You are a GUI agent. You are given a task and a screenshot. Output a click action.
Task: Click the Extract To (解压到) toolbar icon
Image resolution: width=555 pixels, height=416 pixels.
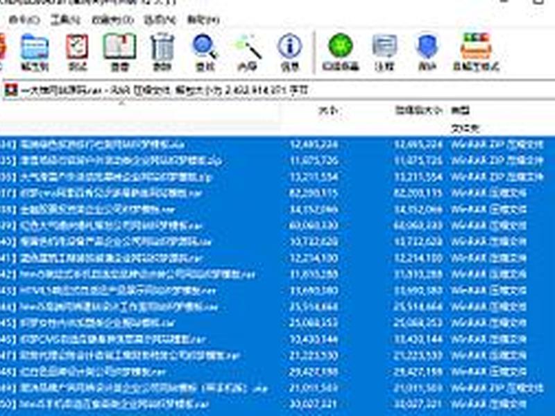pyautogui.click(x=34, y=52)
